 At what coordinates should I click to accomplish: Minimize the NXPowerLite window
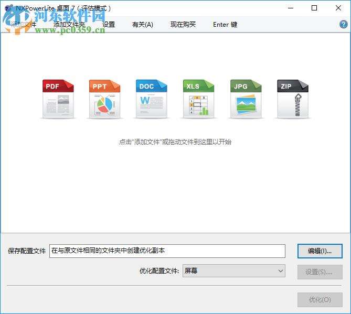[x=291, y=8]
